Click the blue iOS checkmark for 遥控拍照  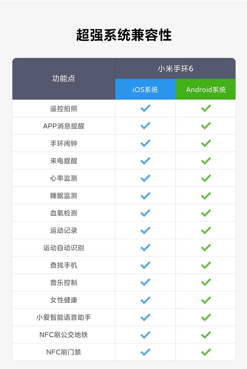145,108
